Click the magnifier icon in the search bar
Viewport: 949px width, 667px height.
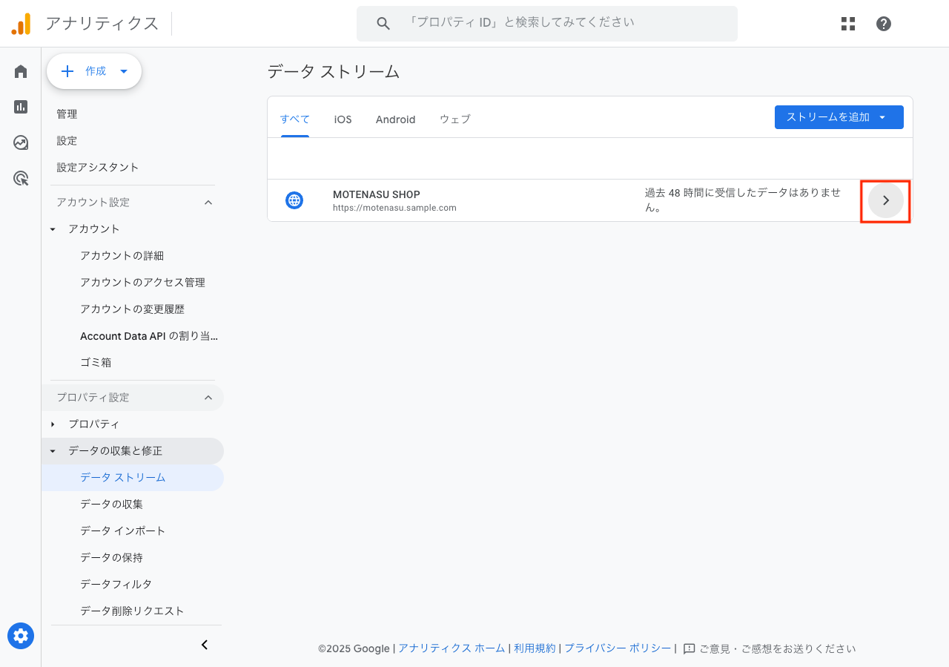383,23
